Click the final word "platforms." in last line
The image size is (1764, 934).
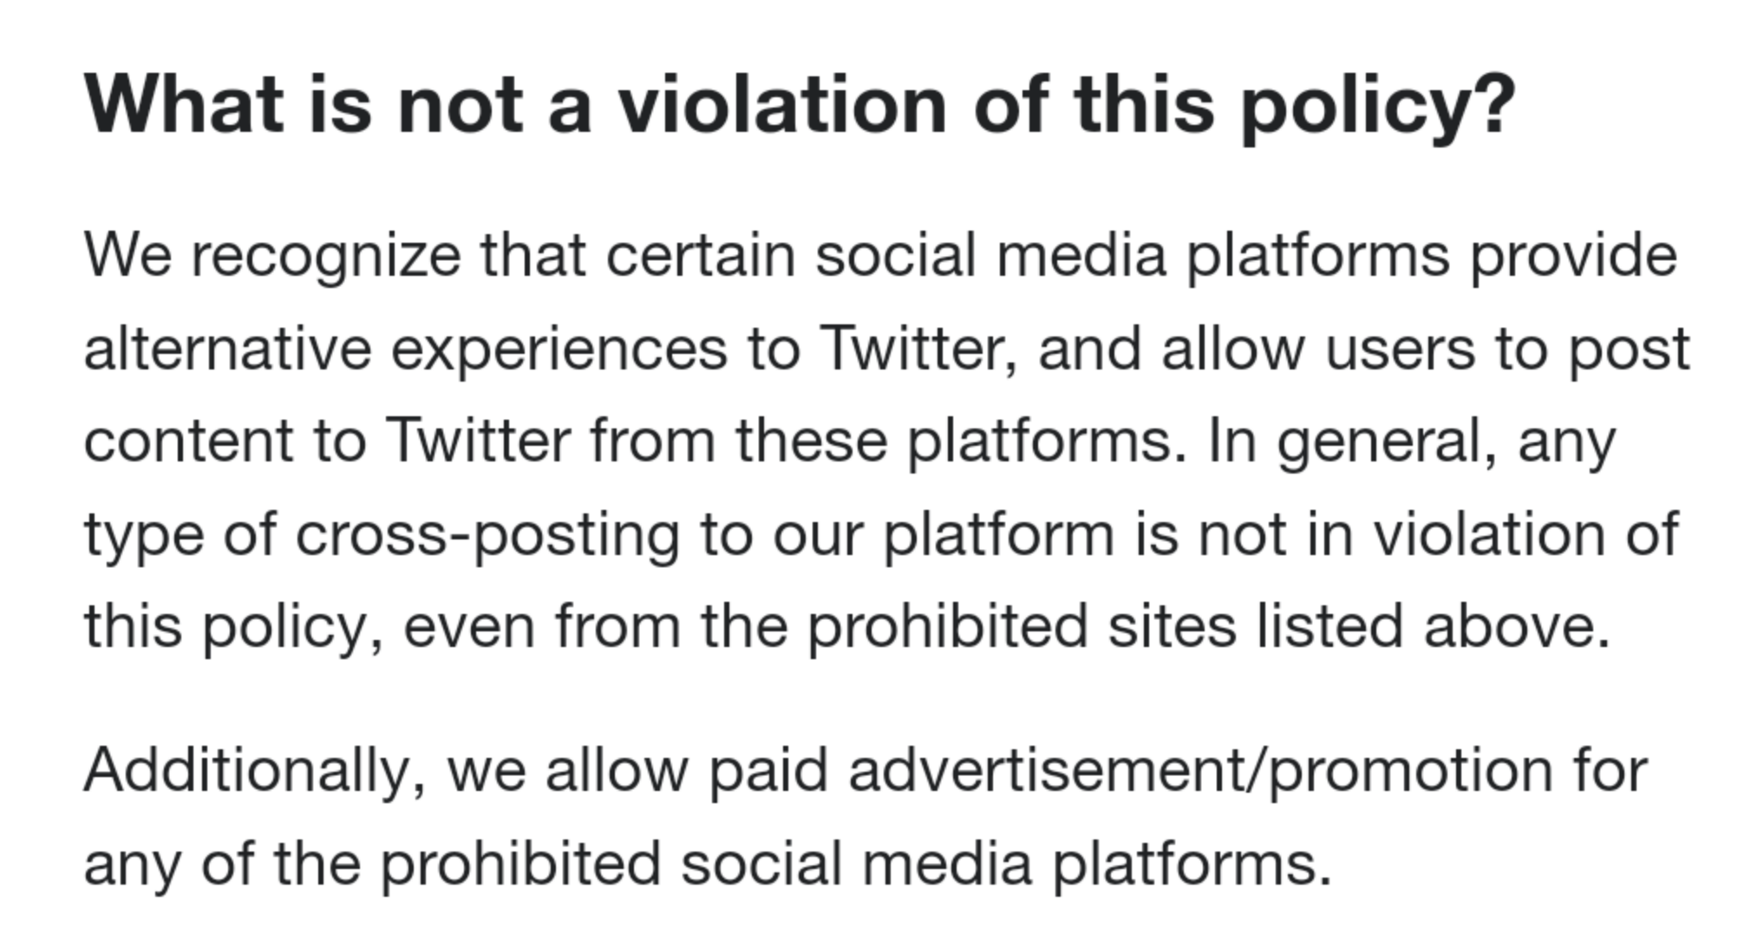(x=1192, y=866)
